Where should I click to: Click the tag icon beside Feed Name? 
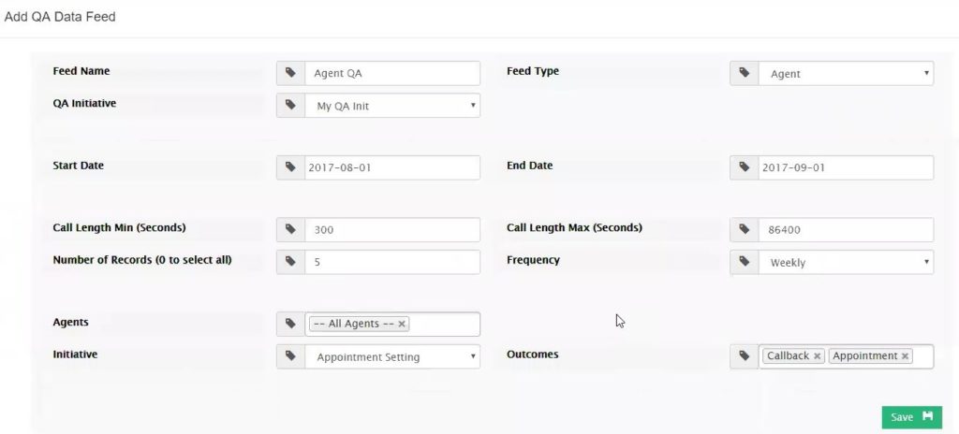click(290, 73)
